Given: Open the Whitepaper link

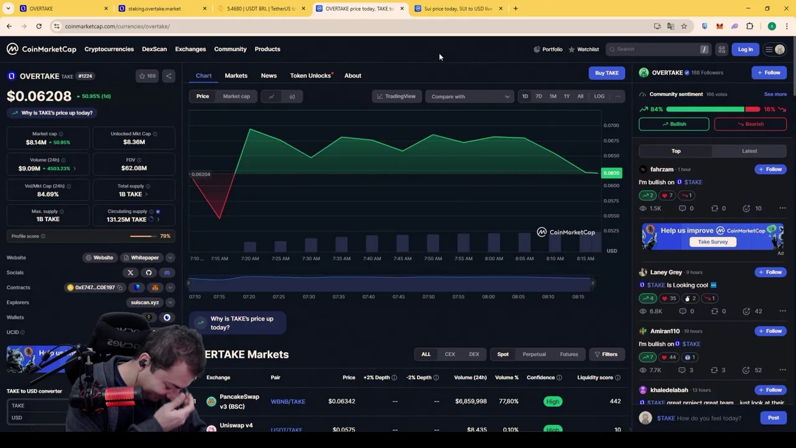Looking at the screenshot, I should coord(141,258).
